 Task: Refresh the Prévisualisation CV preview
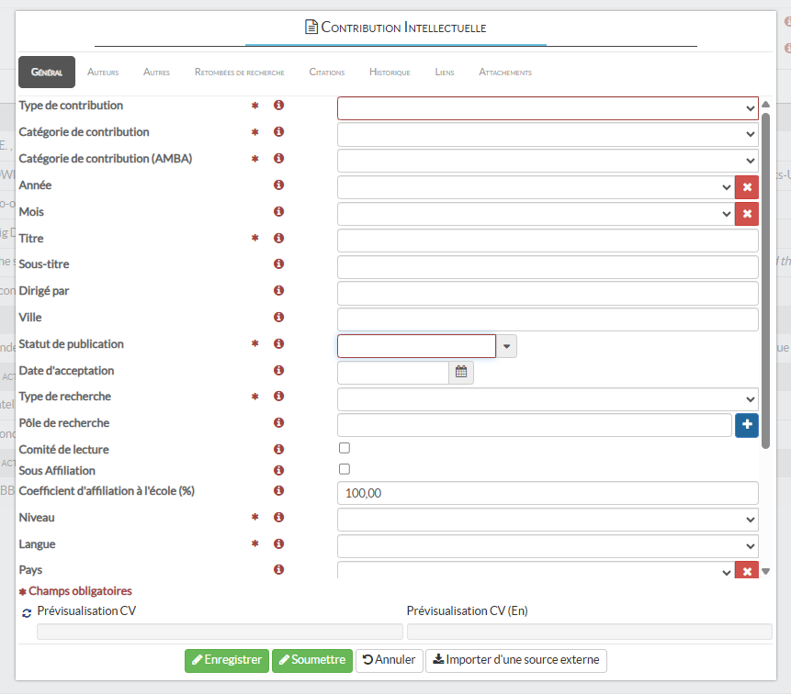click(x=27, y=612)
